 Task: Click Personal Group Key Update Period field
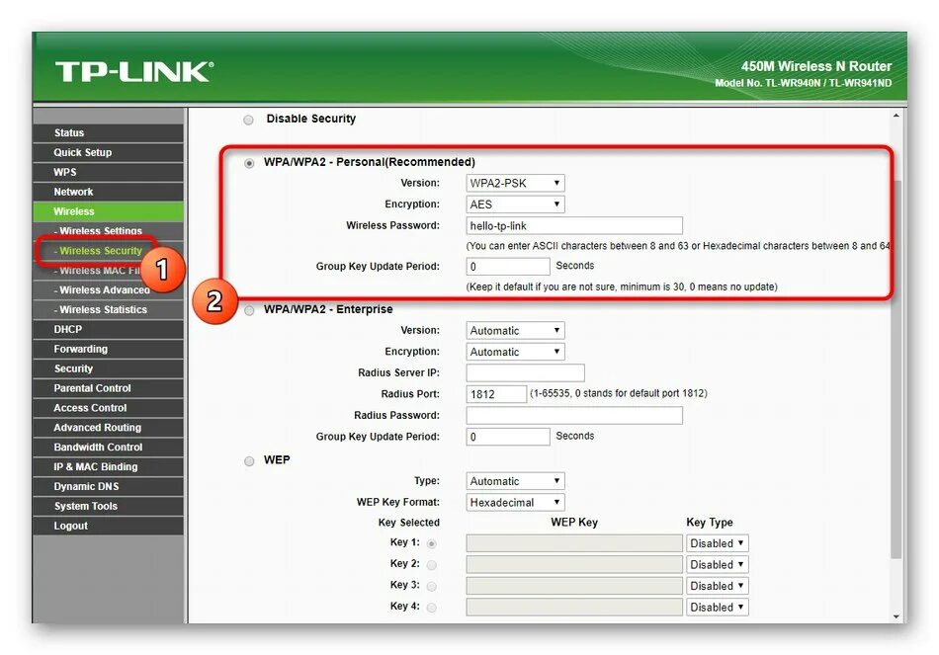pyautogui.click(x=508, y=267)
